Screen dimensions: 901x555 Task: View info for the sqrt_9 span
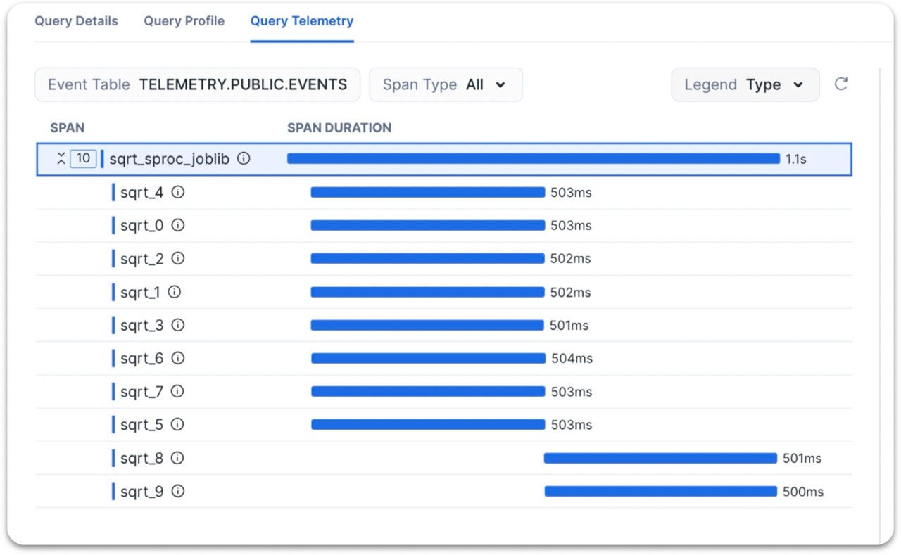point(178,492)
